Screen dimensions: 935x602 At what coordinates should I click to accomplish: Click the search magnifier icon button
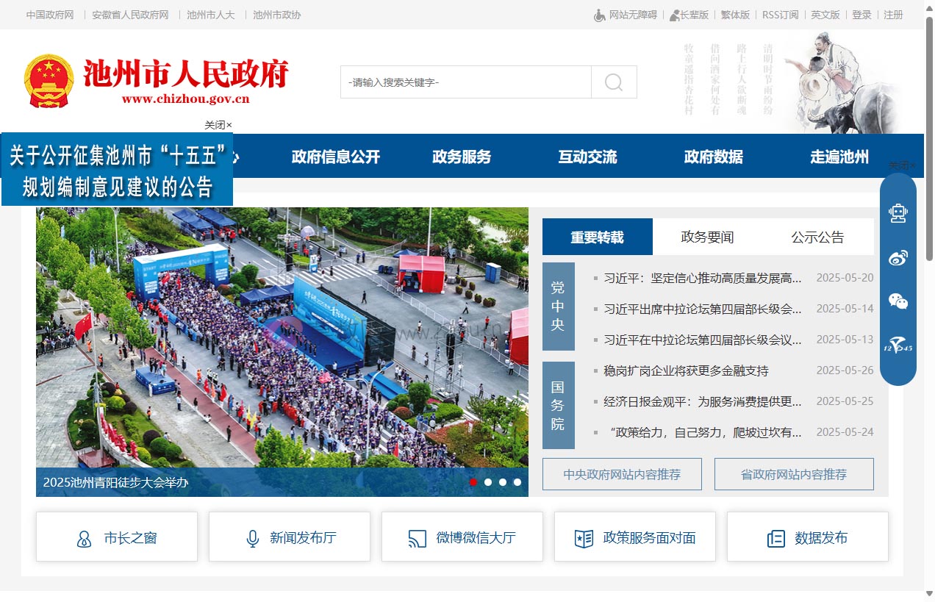pyautogui.click(x=614, y=82)
